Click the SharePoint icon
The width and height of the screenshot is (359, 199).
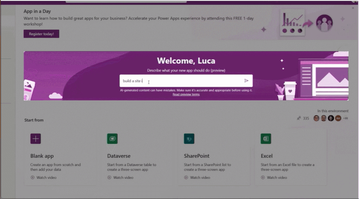tap(189, 139)
